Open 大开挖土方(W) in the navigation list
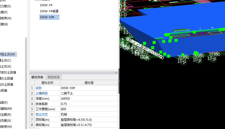 pyautogui.click(x=8, y=54)
